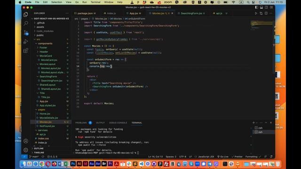Expand the Footer folder

pyautogui.click(x=43, y=47)
